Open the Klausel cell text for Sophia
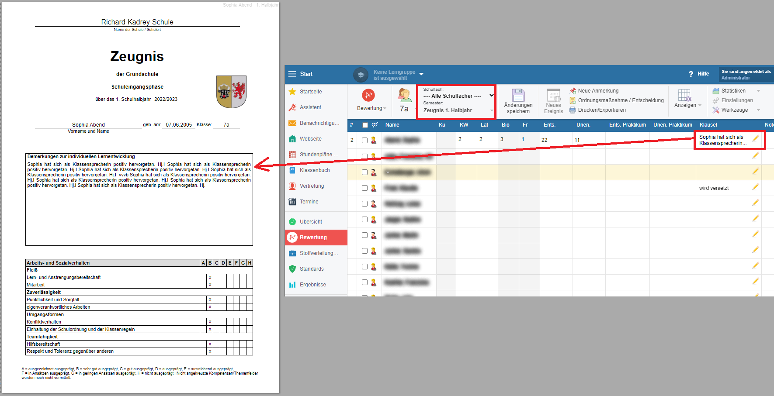 722,140
